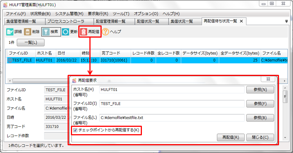
Task: Click the detail pane scrollbar up arrow
Action: (285, 88)
